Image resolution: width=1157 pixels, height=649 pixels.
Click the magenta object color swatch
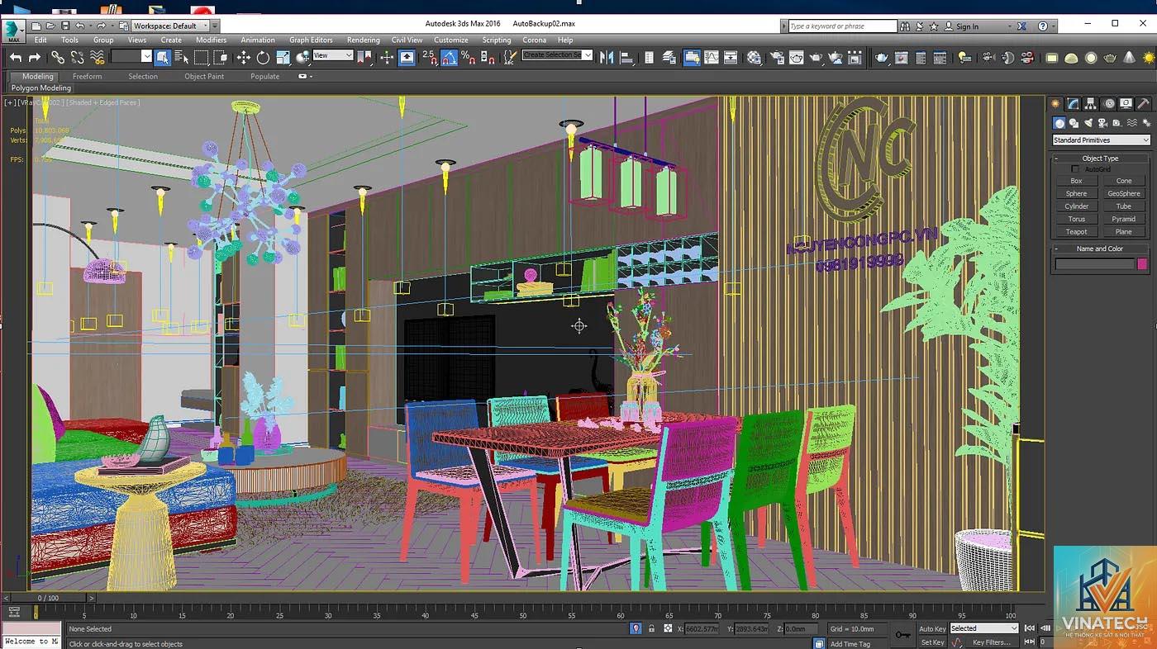coord(1142,264)
